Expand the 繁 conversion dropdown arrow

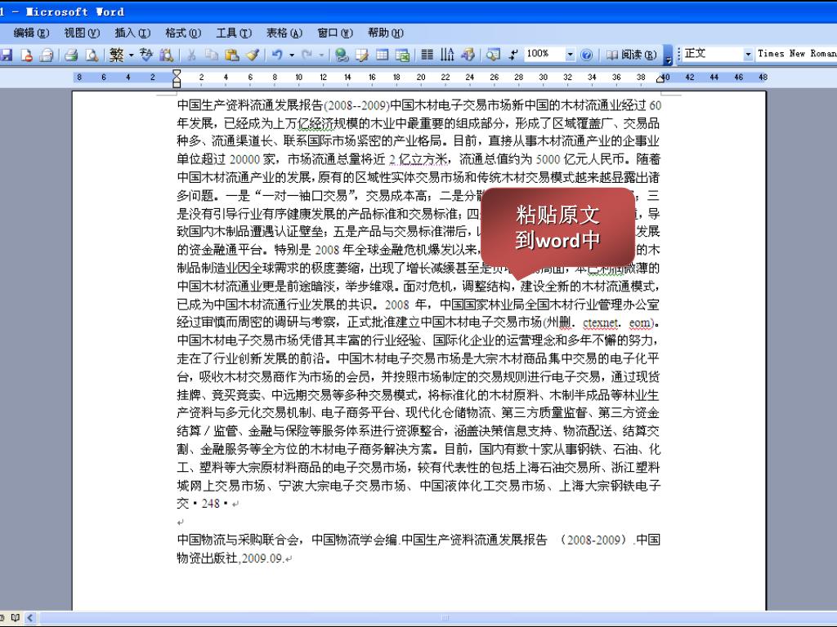pyautogui.click(x=131, y=55)
